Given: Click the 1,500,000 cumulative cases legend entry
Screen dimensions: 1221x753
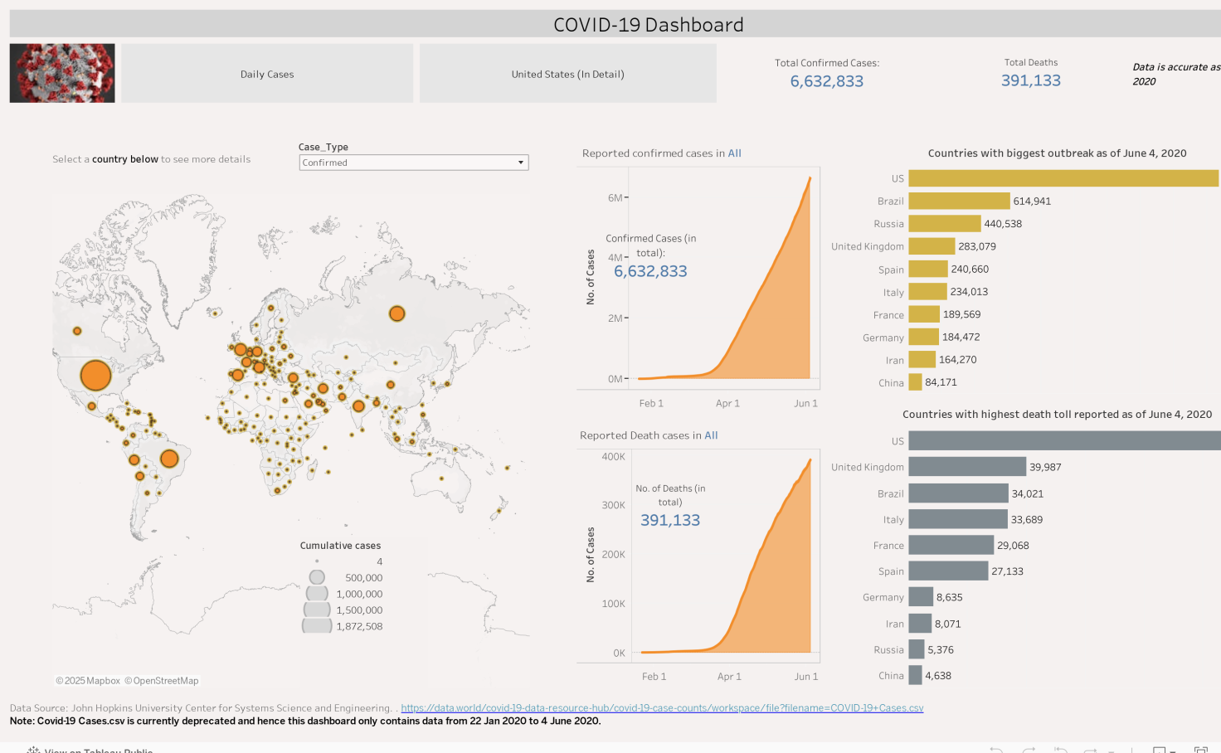Looking at the screenshot, I should tap(343, 610).
